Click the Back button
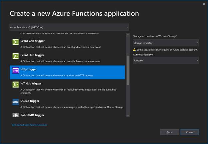The width and height of the screenshot is (208, 144). tap(169, 132)
